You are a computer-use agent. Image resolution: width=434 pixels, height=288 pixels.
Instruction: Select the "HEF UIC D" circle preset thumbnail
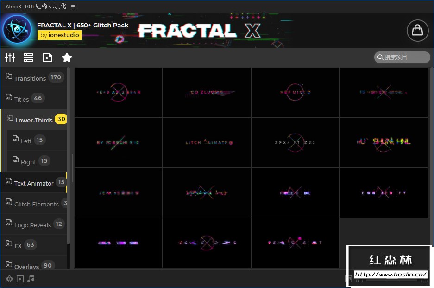[x=295, y=92]
